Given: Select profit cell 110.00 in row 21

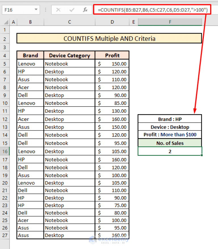Looking at the screenshot, I should [112, 190].
